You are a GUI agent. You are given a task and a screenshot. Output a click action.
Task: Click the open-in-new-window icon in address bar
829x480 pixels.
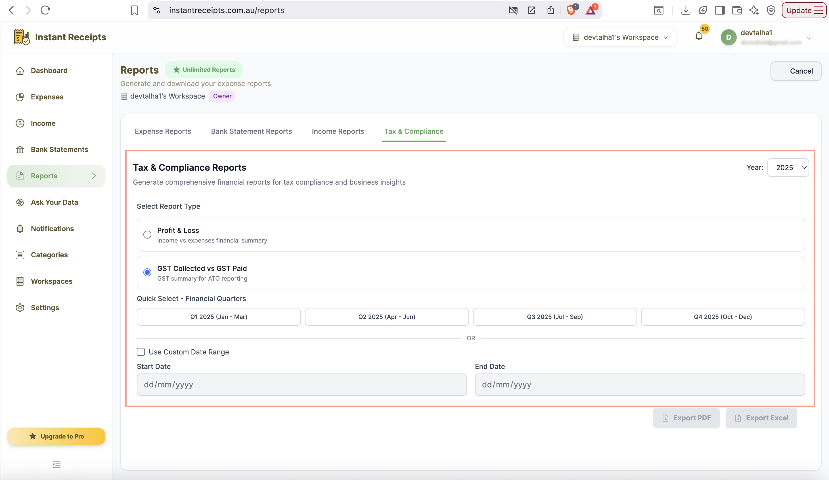pos(531,10)
